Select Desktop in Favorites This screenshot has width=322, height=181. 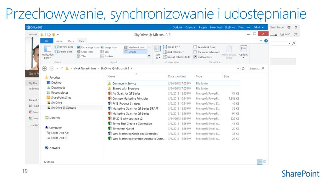pos(54,83)
